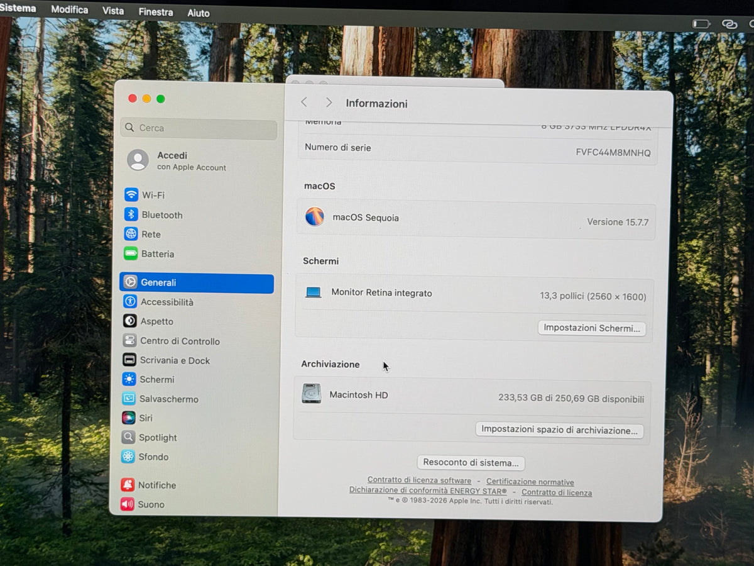This screenshot has height=566, width=754.
Task: Click the Versione 15.7.7 text
Action: [618, 222]
